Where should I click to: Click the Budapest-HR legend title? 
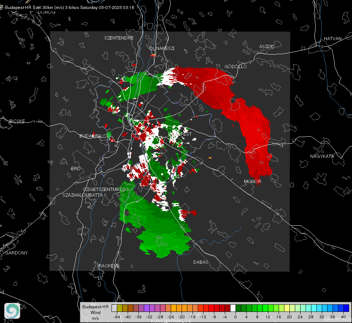click(x=95, y=306)
